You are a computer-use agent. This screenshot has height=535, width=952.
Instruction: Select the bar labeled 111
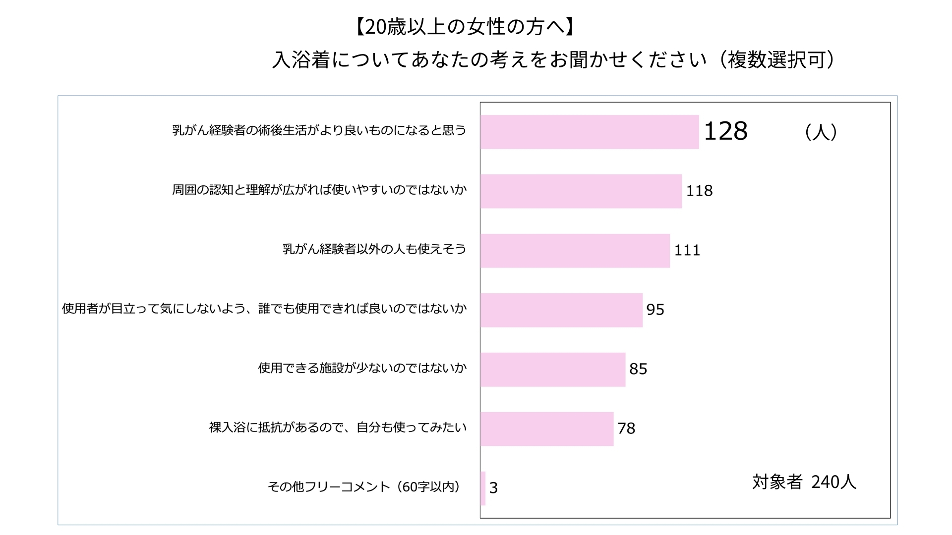575,251
